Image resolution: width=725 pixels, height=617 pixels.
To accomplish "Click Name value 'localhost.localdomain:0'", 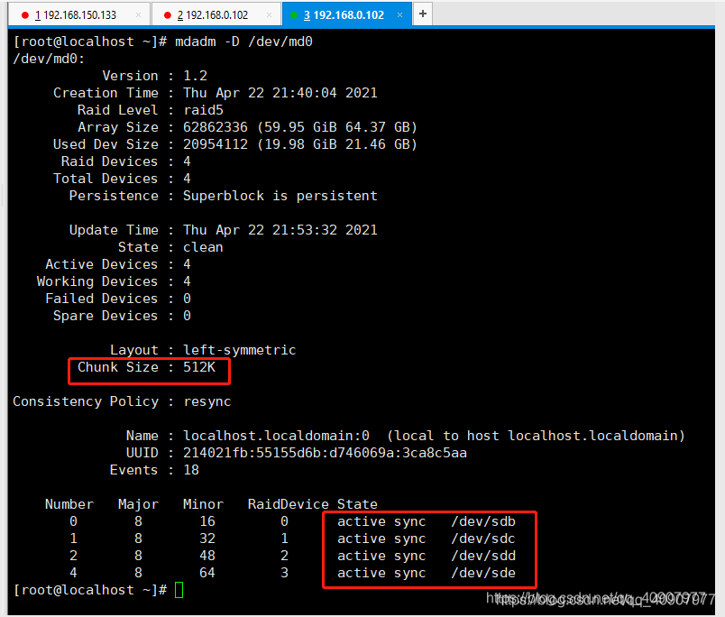I will (x=277, y=436).
